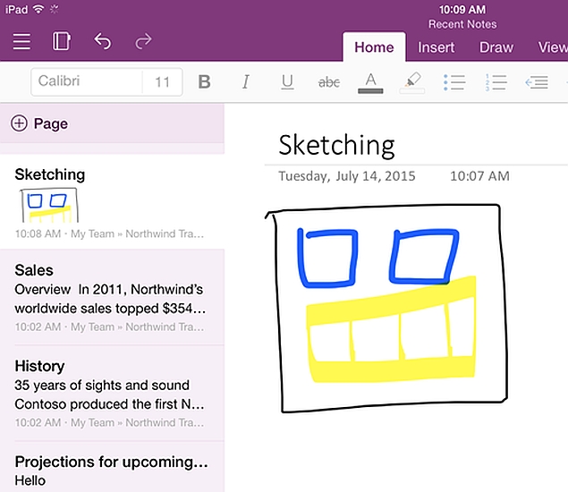Open the Sales page

click(112, 297)
